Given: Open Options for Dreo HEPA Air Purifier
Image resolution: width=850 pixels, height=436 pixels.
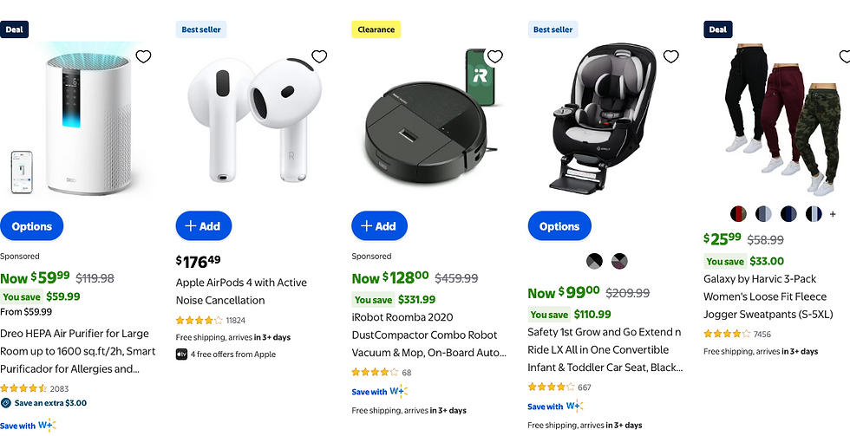Looking at the screenshot, I should coord(32,226).
